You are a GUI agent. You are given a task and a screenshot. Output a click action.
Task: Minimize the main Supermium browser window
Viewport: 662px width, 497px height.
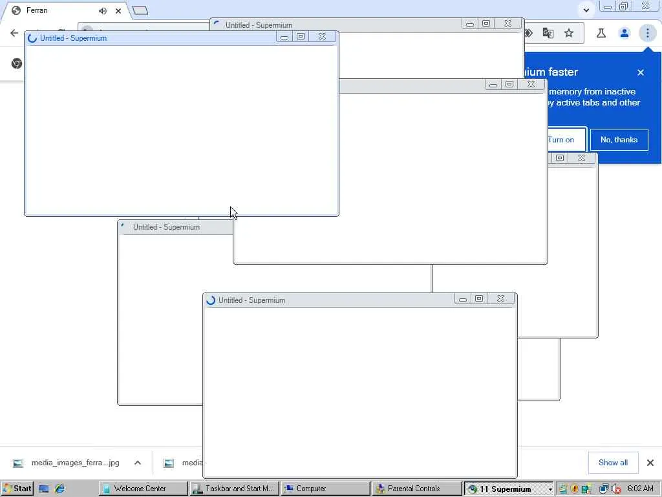(x=608, y=6)
